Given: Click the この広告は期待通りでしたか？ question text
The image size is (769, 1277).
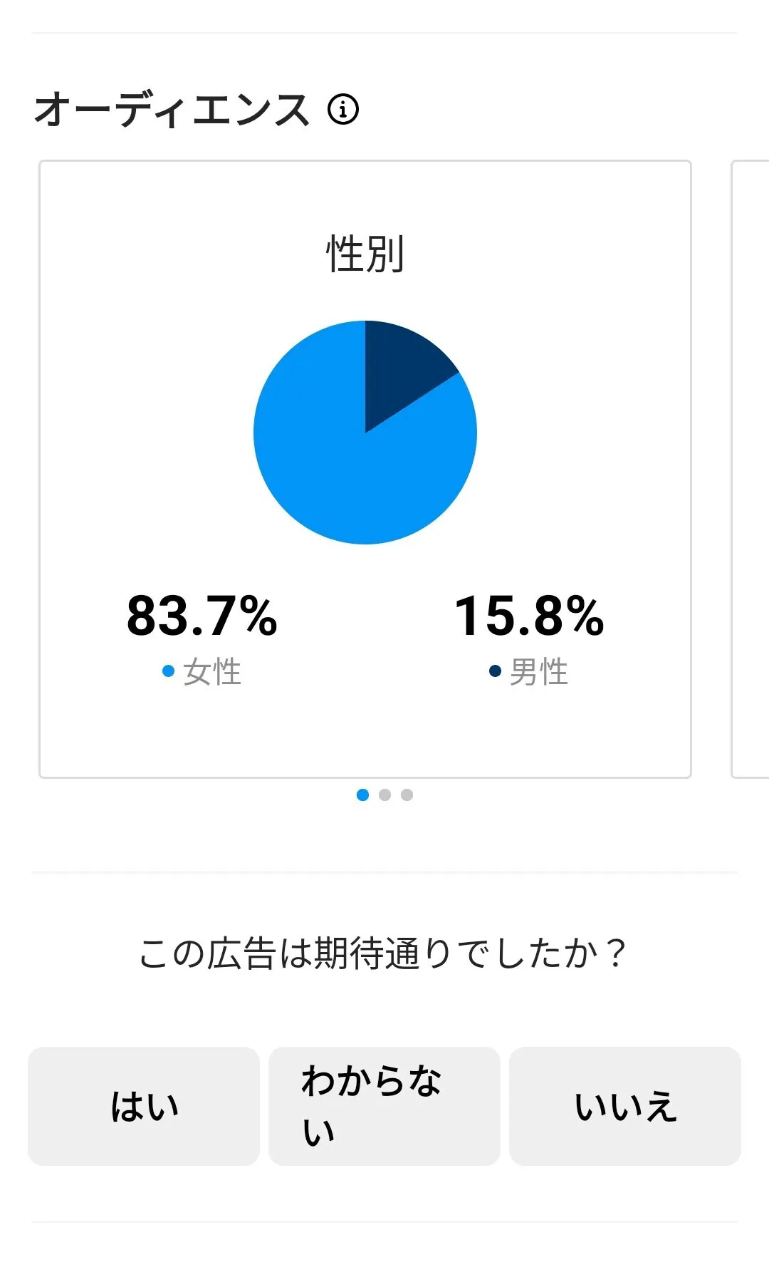Looking at the screenshot, I should tap(383, 953).
